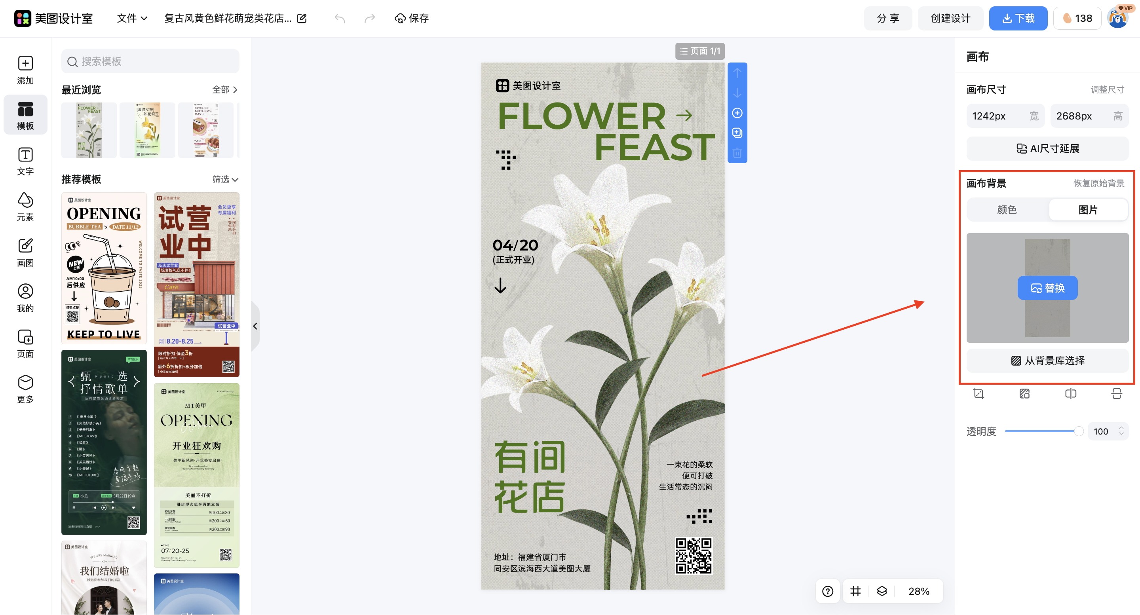Click the duplicate page icon

737,133
